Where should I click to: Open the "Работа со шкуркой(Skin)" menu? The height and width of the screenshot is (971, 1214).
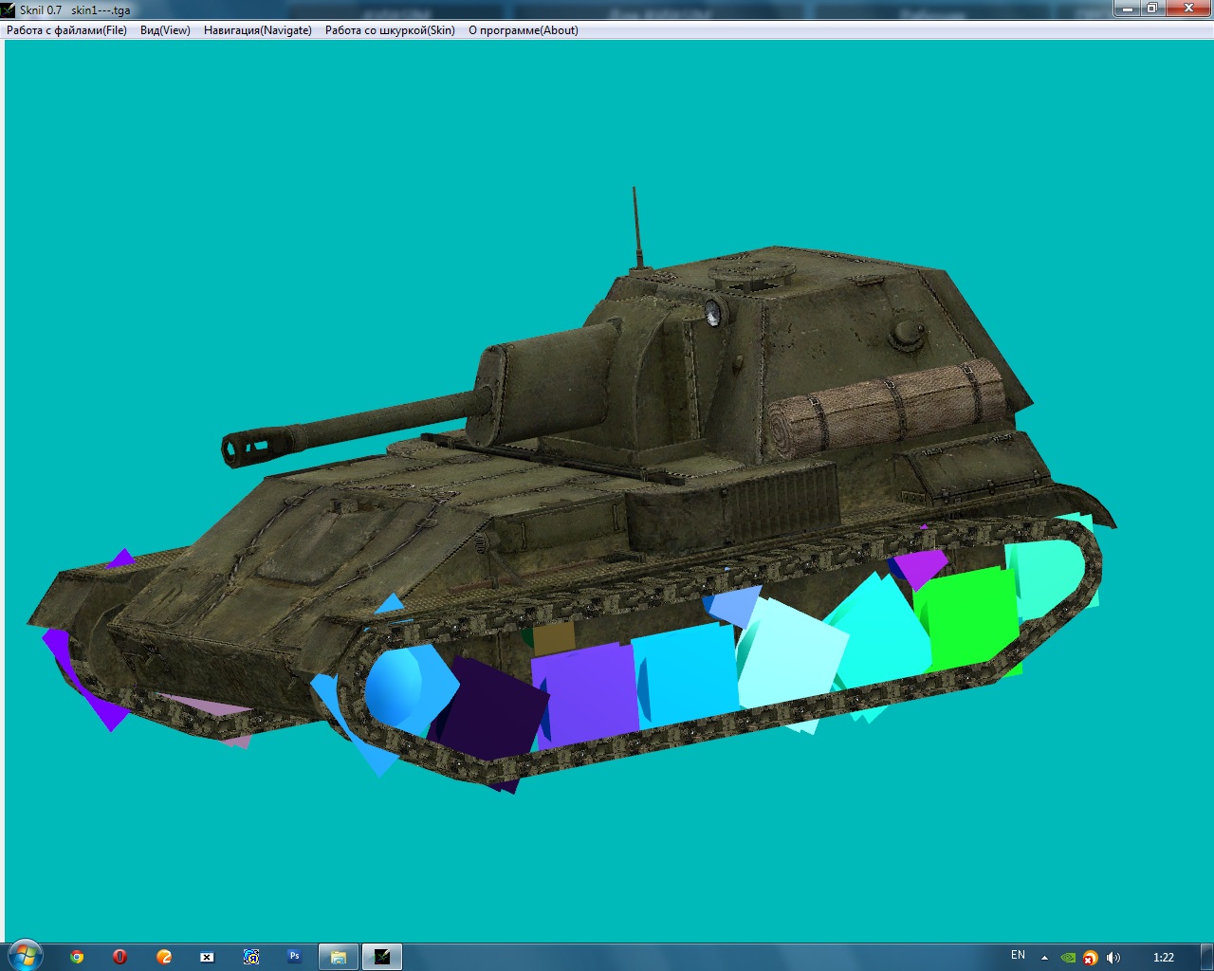tap(390, 30)
